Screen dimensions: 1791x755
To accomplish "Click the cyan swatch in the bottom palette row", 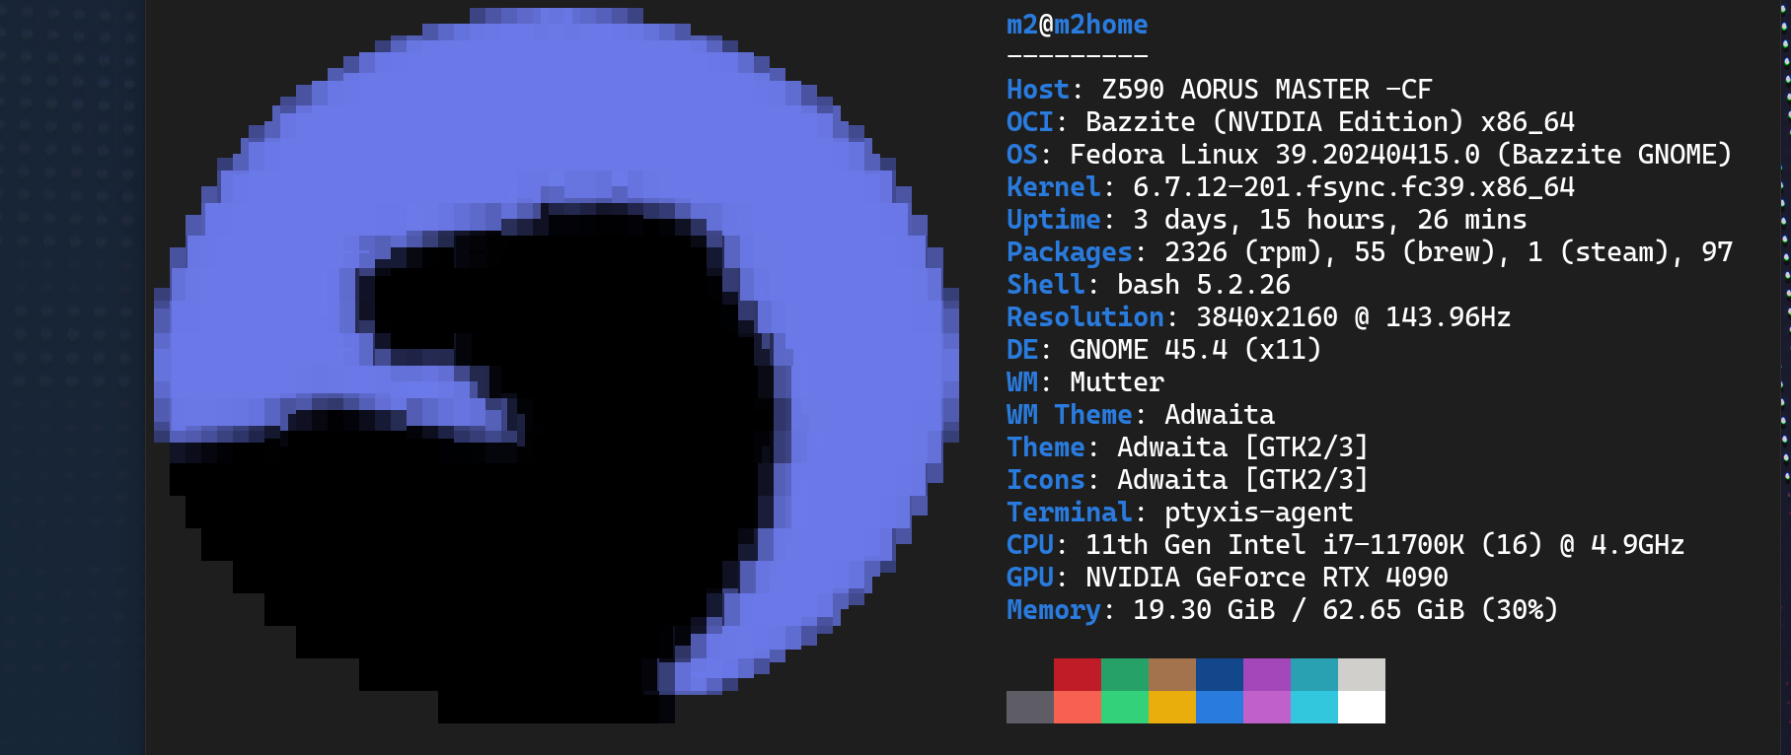I will click(1314, 708).
